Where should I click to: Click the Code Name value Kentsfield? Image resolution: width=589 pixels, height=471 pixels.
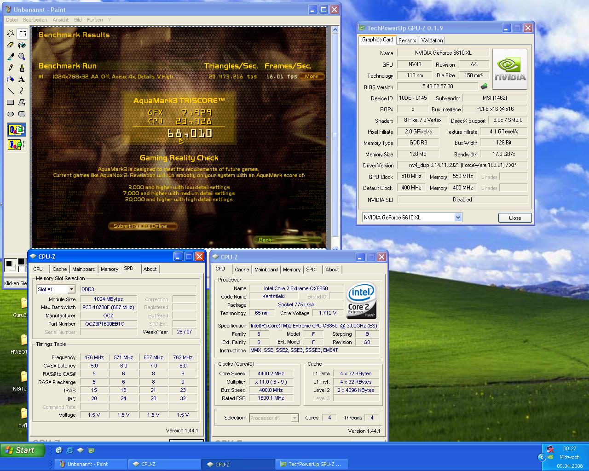tap(273, 297)
